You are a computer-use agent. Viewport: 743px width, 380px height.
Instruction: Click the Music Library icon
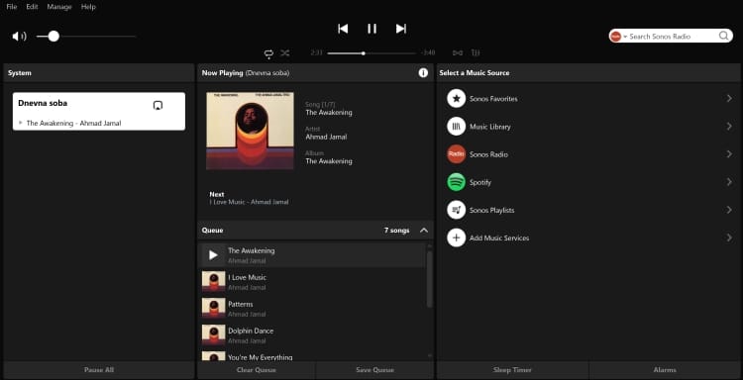(457, 127)
